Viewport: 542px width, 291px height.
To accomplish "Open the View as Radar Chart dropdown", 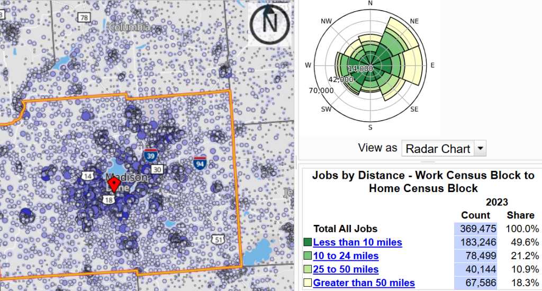I will 438,149.
